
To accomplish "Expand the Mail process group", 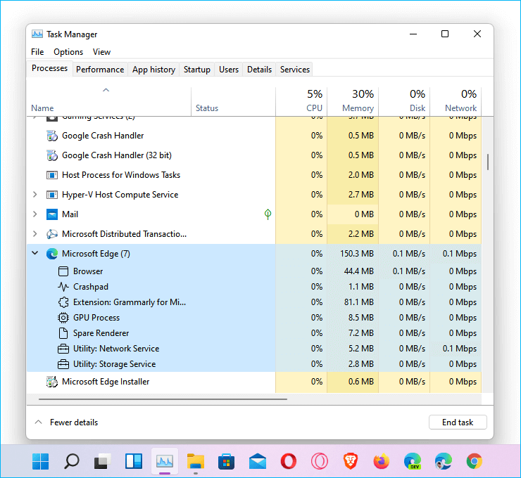I will 35,214.
